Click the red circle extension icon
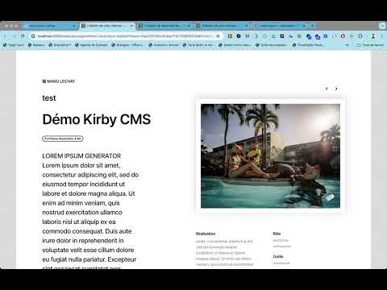This screenshot has height=290, width=387. 343,36
